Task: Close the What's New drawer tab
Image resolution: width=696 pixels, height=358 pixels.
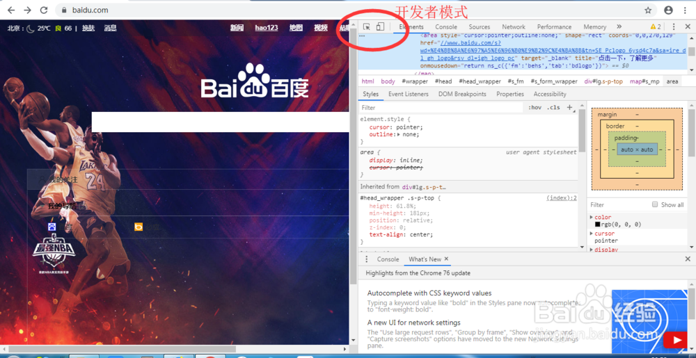Action: click(447, 259)
